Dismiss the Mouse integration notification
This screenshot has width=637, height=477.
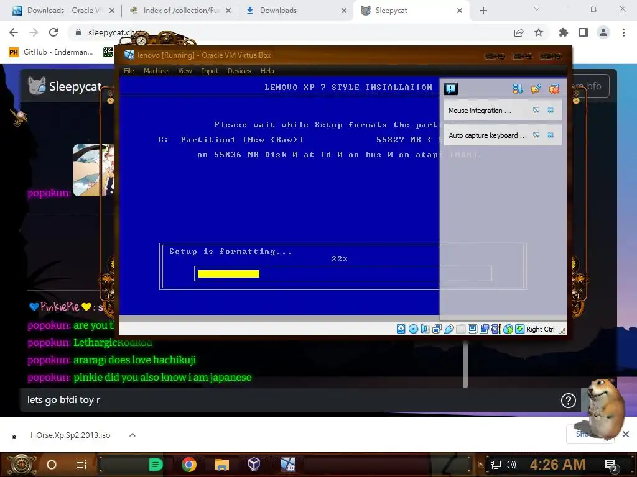(x=551, y=110)
